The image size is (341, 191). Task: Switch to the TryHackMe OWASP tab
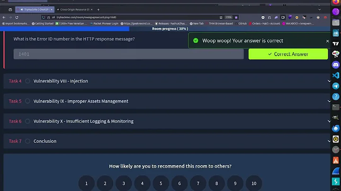35,9
